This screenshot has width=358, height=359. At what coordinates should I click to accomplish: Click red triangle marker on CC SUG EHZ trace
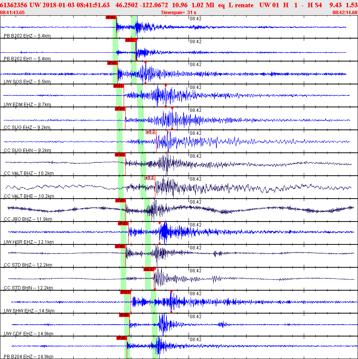click(172, 108)
